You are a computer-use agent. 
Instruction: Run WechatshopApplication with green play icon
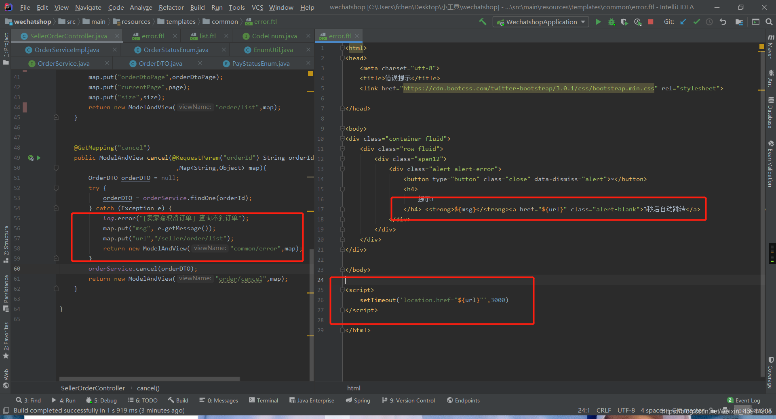(598, 22)
